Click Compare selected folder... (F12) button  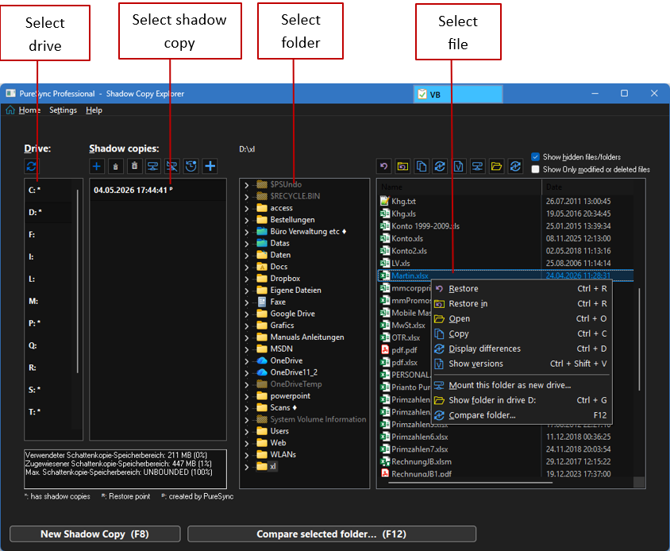332,534
